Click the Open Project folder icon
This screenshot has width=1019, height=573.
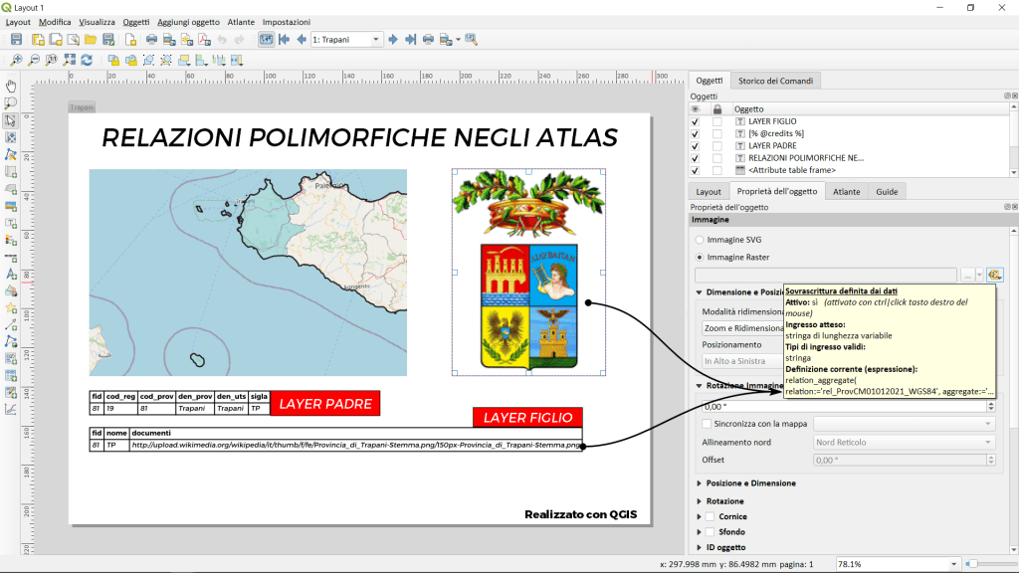pyautogui.click(x=91, y=40)
